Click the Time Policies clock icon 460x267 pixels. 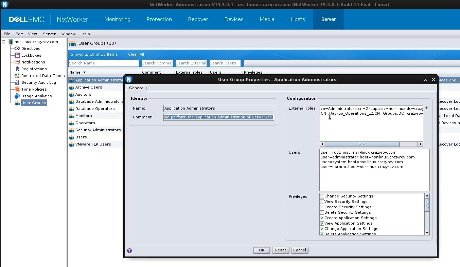pos(17,89)
